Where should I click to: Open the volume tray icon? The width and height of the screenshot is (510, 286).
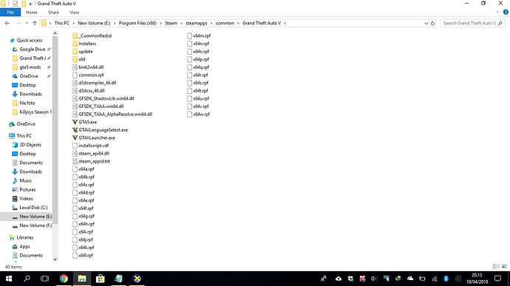point(374,279)
